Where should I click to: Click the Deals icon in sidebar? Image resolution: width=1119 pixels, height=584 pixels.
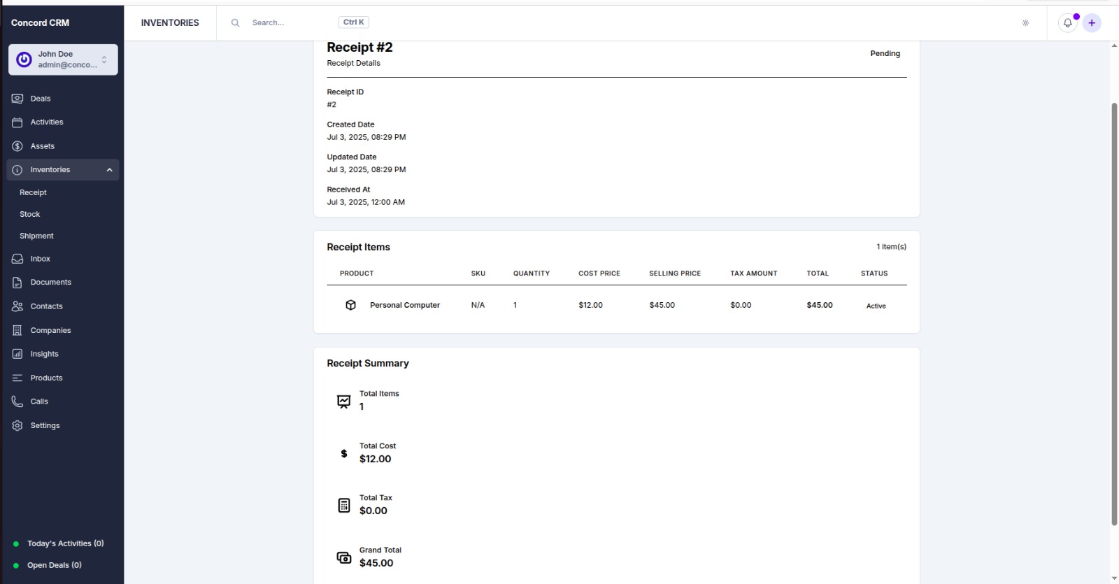17,99
